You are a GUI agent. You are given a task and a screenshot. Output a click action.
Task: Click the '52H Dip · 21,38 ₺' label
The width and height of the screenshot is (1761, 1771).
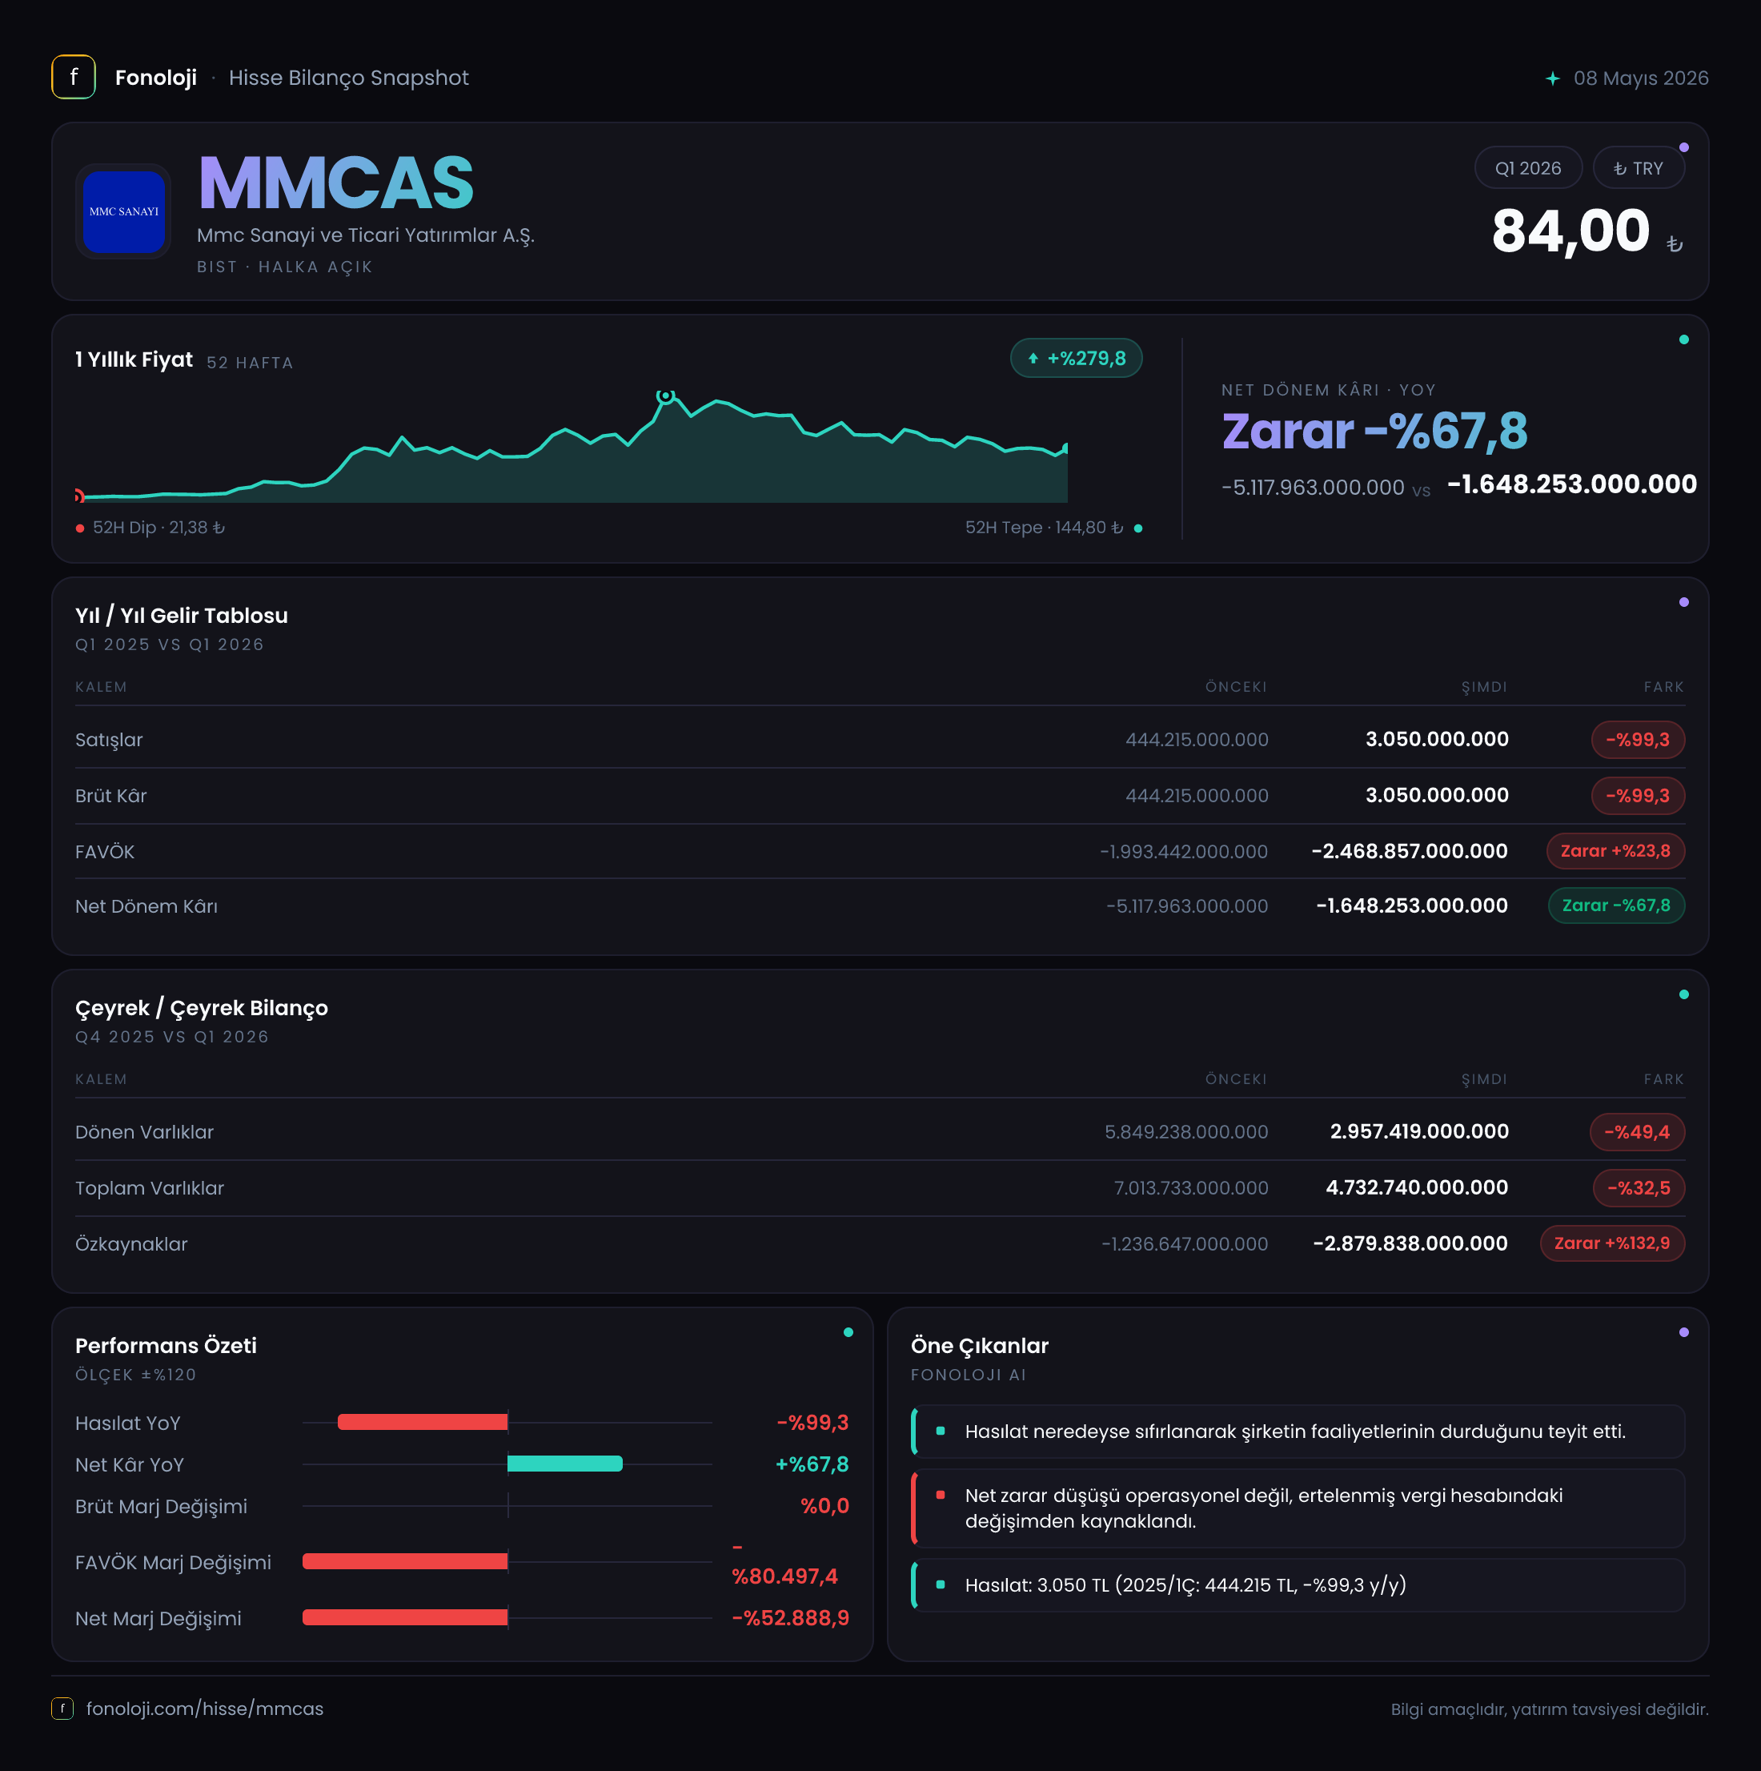coord(158,528)
